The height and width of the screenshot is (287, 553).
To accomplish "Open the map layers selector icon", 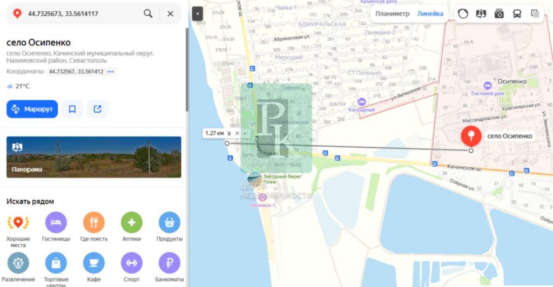I will tap(535, 13).
